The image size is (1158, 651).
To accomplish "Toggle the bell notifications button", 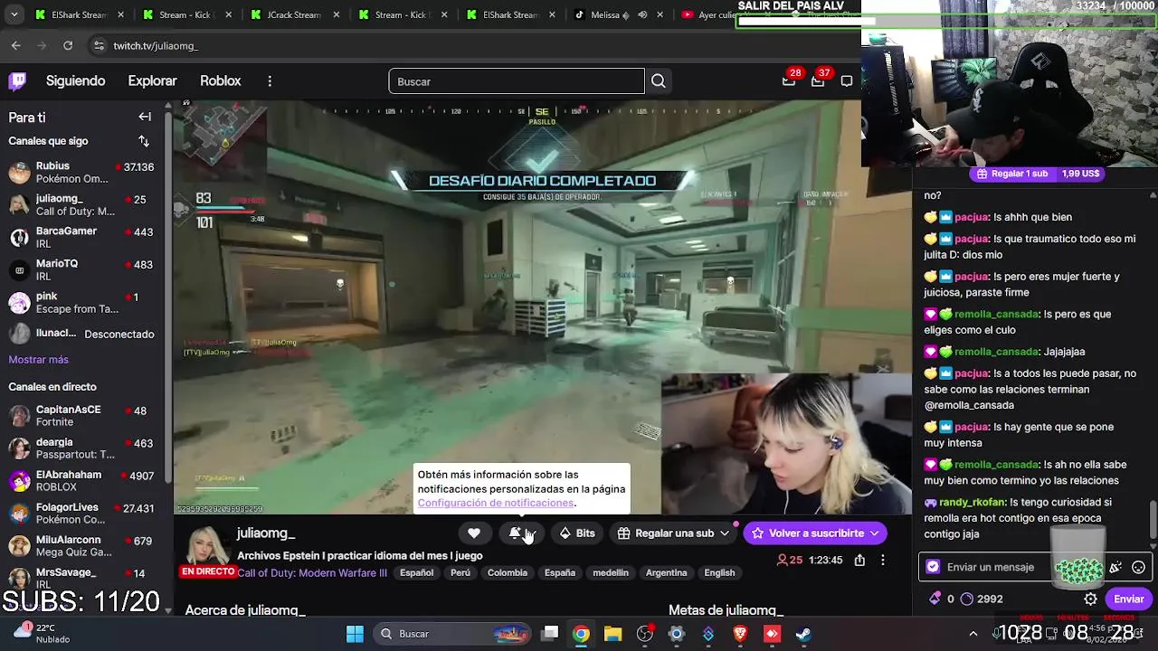I will (x=523, y=533).
